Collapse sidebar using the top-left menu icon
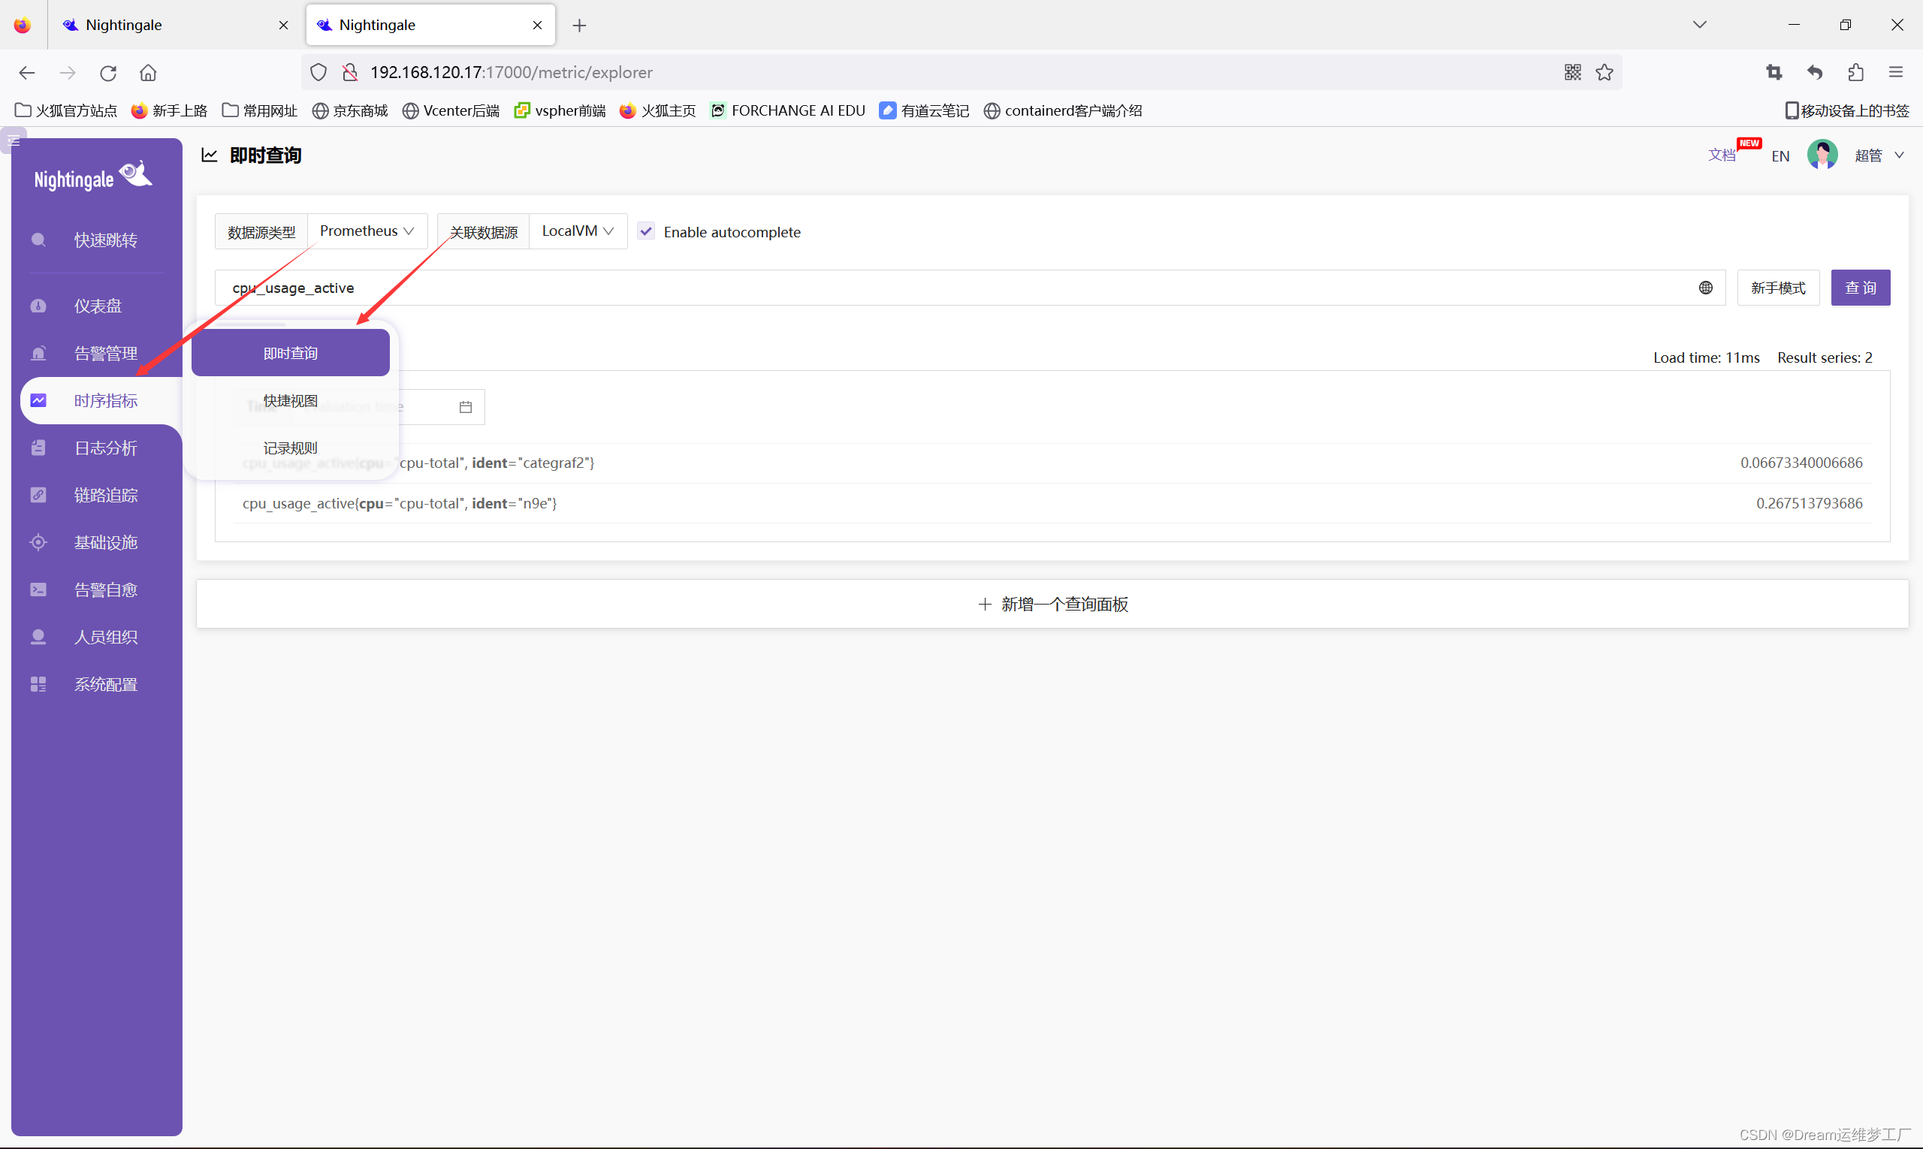The width and height of the screenshot is (1923, 1149). coord(14,141)
